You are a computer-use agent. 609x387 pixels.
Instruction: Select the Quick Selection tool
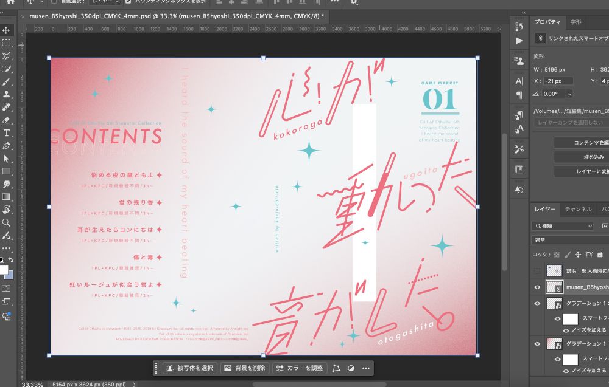click(6, 69)
